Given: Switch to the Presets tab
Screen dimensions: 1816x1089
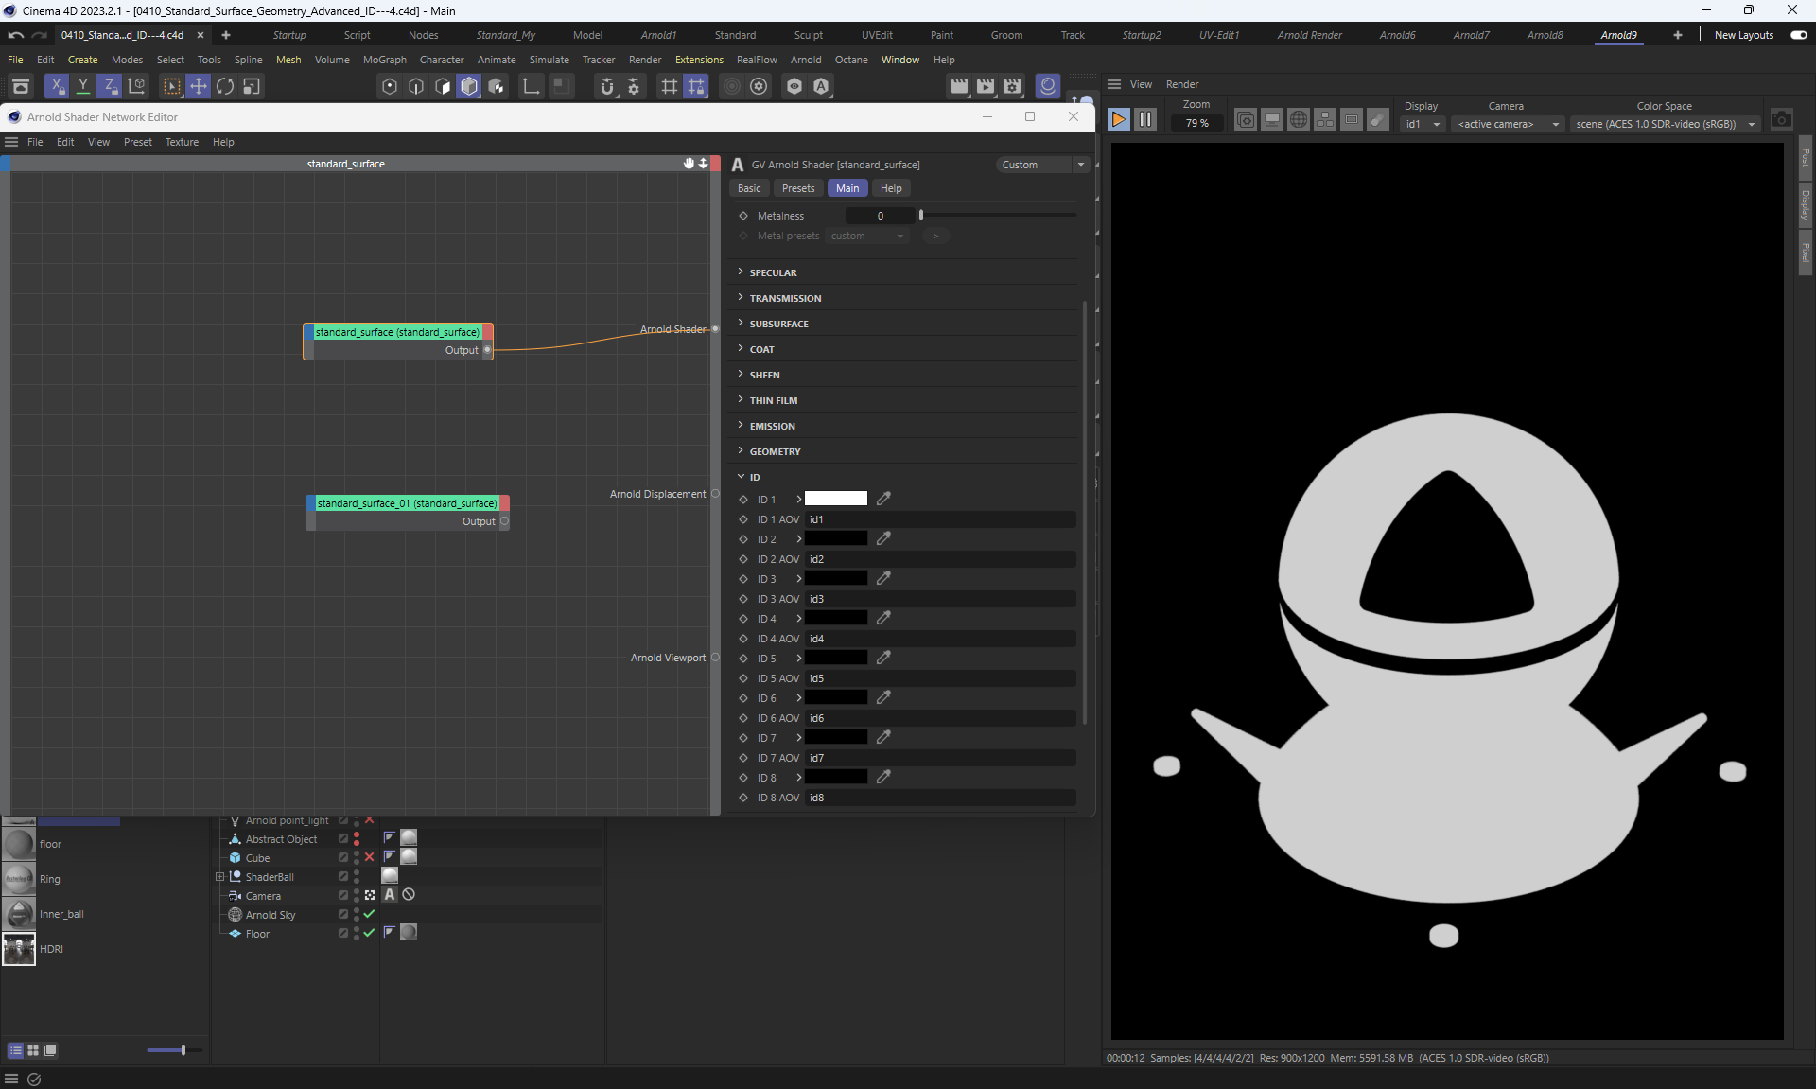Looking at the screenshot, I should [x=797, y=188].
